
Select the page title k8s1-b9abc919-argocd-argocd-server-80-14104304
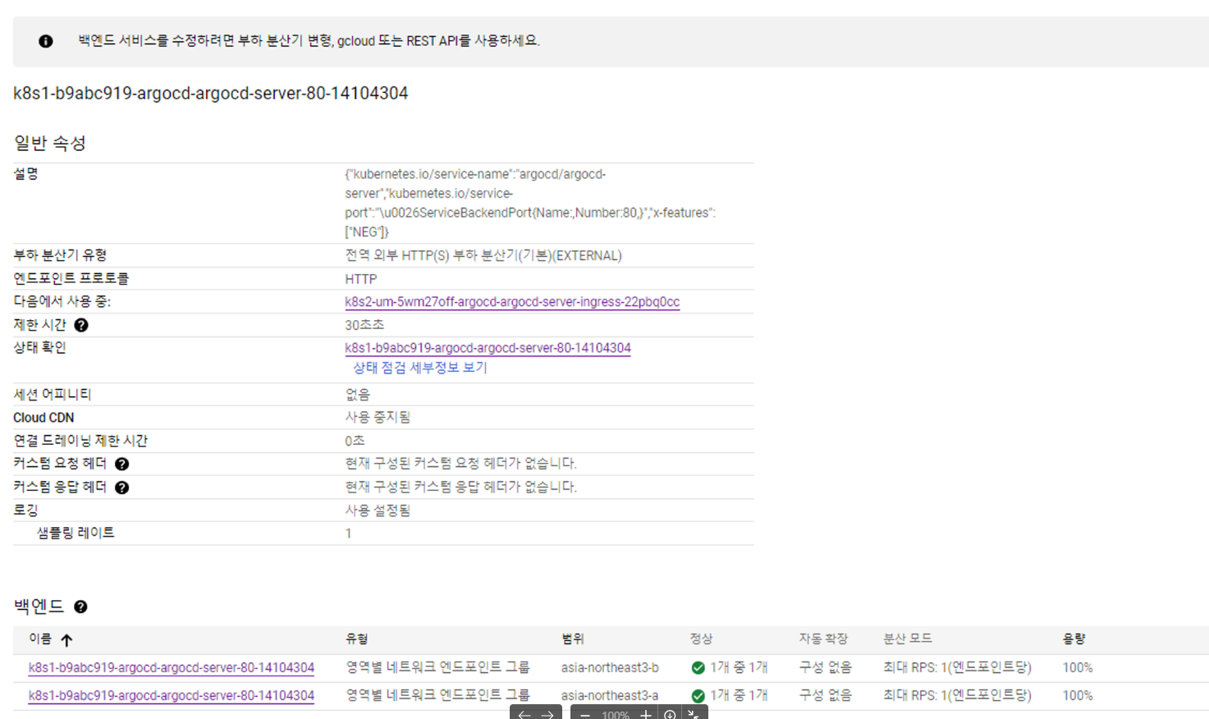(x=211, y=94)
